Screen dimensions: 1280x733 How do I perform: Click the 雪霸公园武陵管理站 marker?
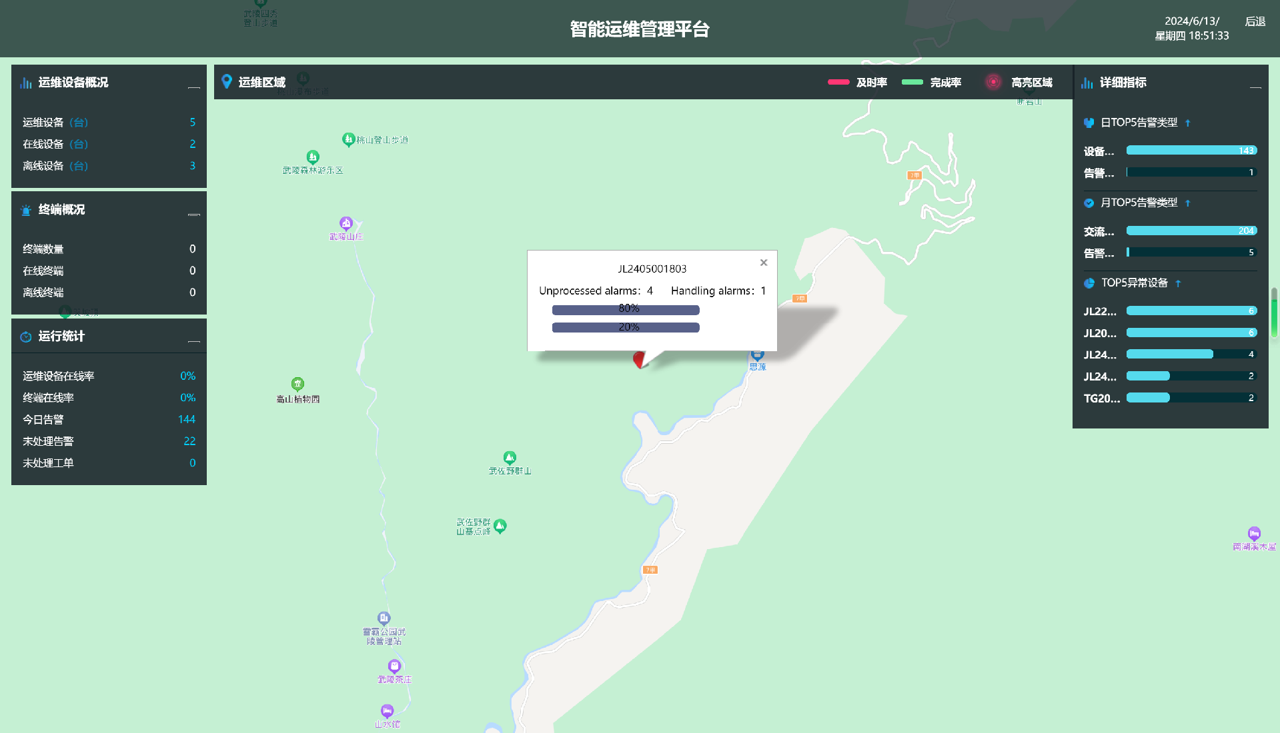pos(384,618)
